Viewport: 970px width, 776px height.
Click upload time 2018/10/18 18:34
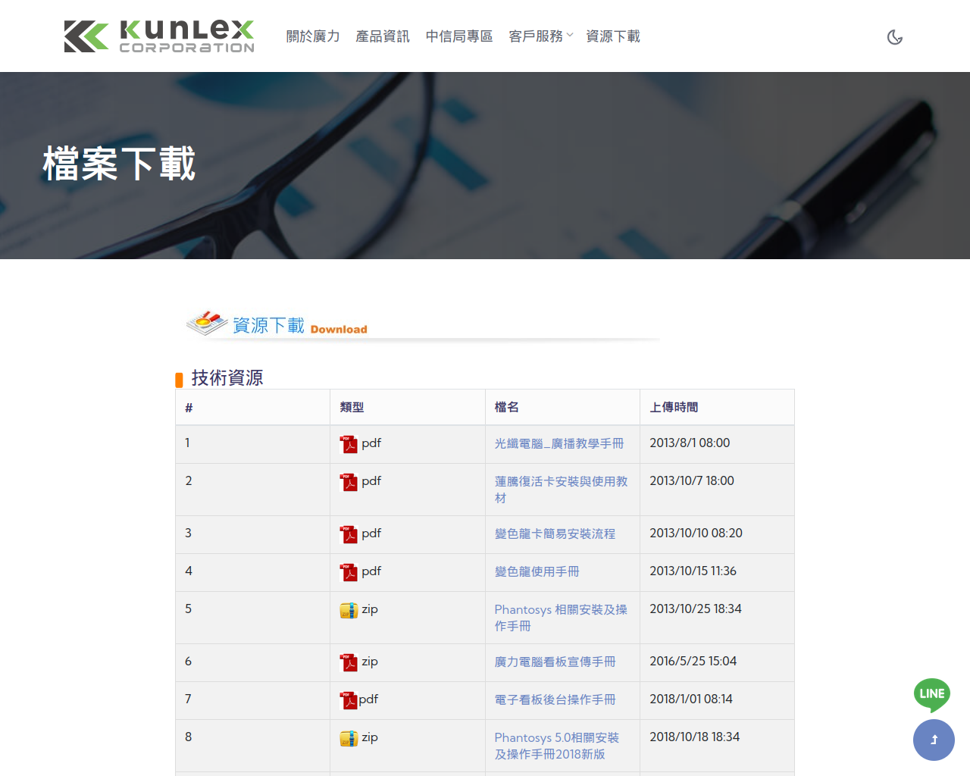[x=694, y=737]
